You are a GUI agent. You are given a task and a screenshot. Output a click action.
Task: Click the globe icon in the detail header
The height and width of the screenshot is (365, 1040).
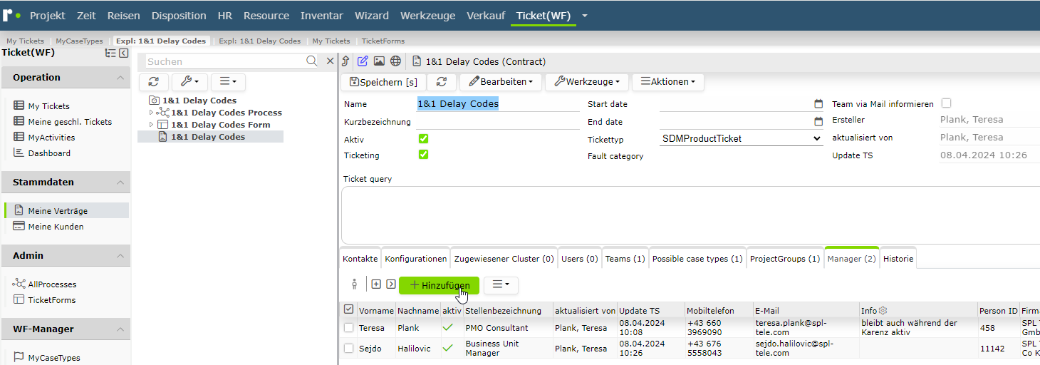395,61
